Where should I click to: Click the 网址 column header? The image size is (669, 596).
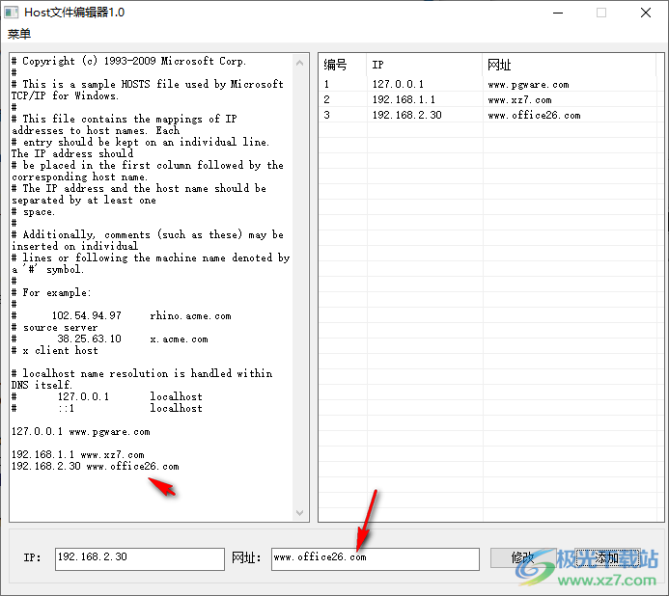499,66
